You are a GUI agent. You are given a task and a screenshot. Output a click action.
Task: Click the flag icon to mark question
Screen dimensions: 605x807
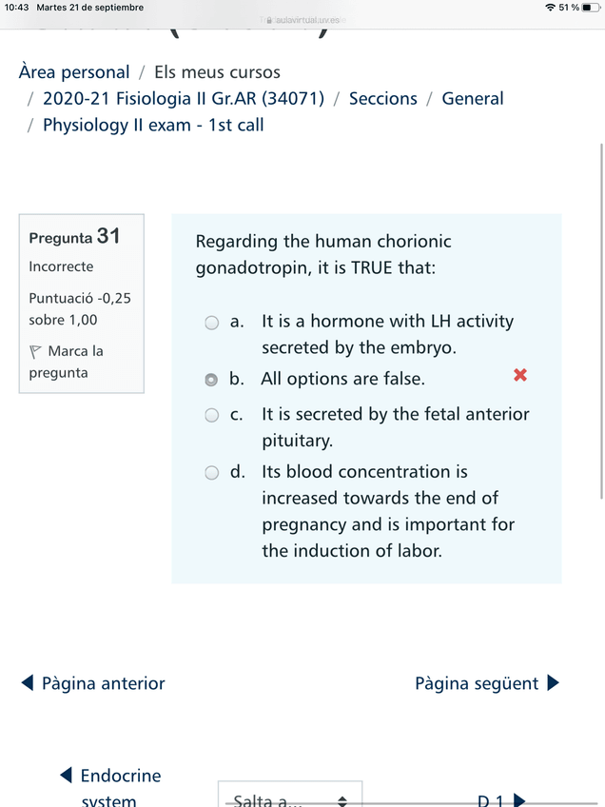[36, 351]
